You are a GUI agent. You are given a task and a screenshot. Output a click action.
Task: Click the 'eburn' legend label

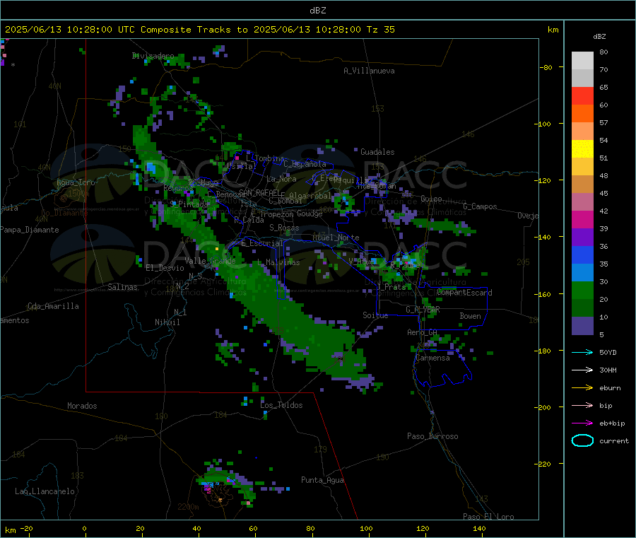pos(610,388)
